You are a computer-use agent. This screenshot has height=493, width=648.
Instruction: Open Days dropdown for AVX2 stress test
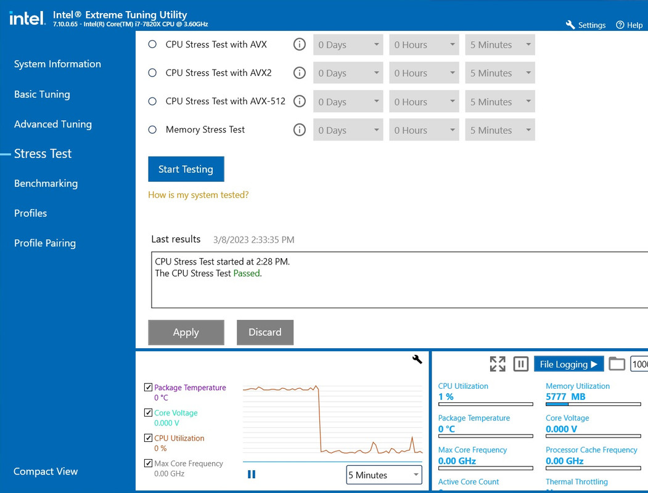348,73
